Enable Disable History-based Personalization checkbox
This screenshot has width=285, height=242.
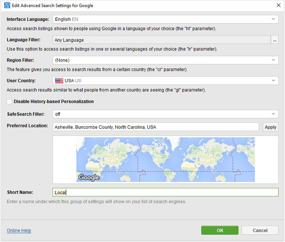[x=9, y=101]
